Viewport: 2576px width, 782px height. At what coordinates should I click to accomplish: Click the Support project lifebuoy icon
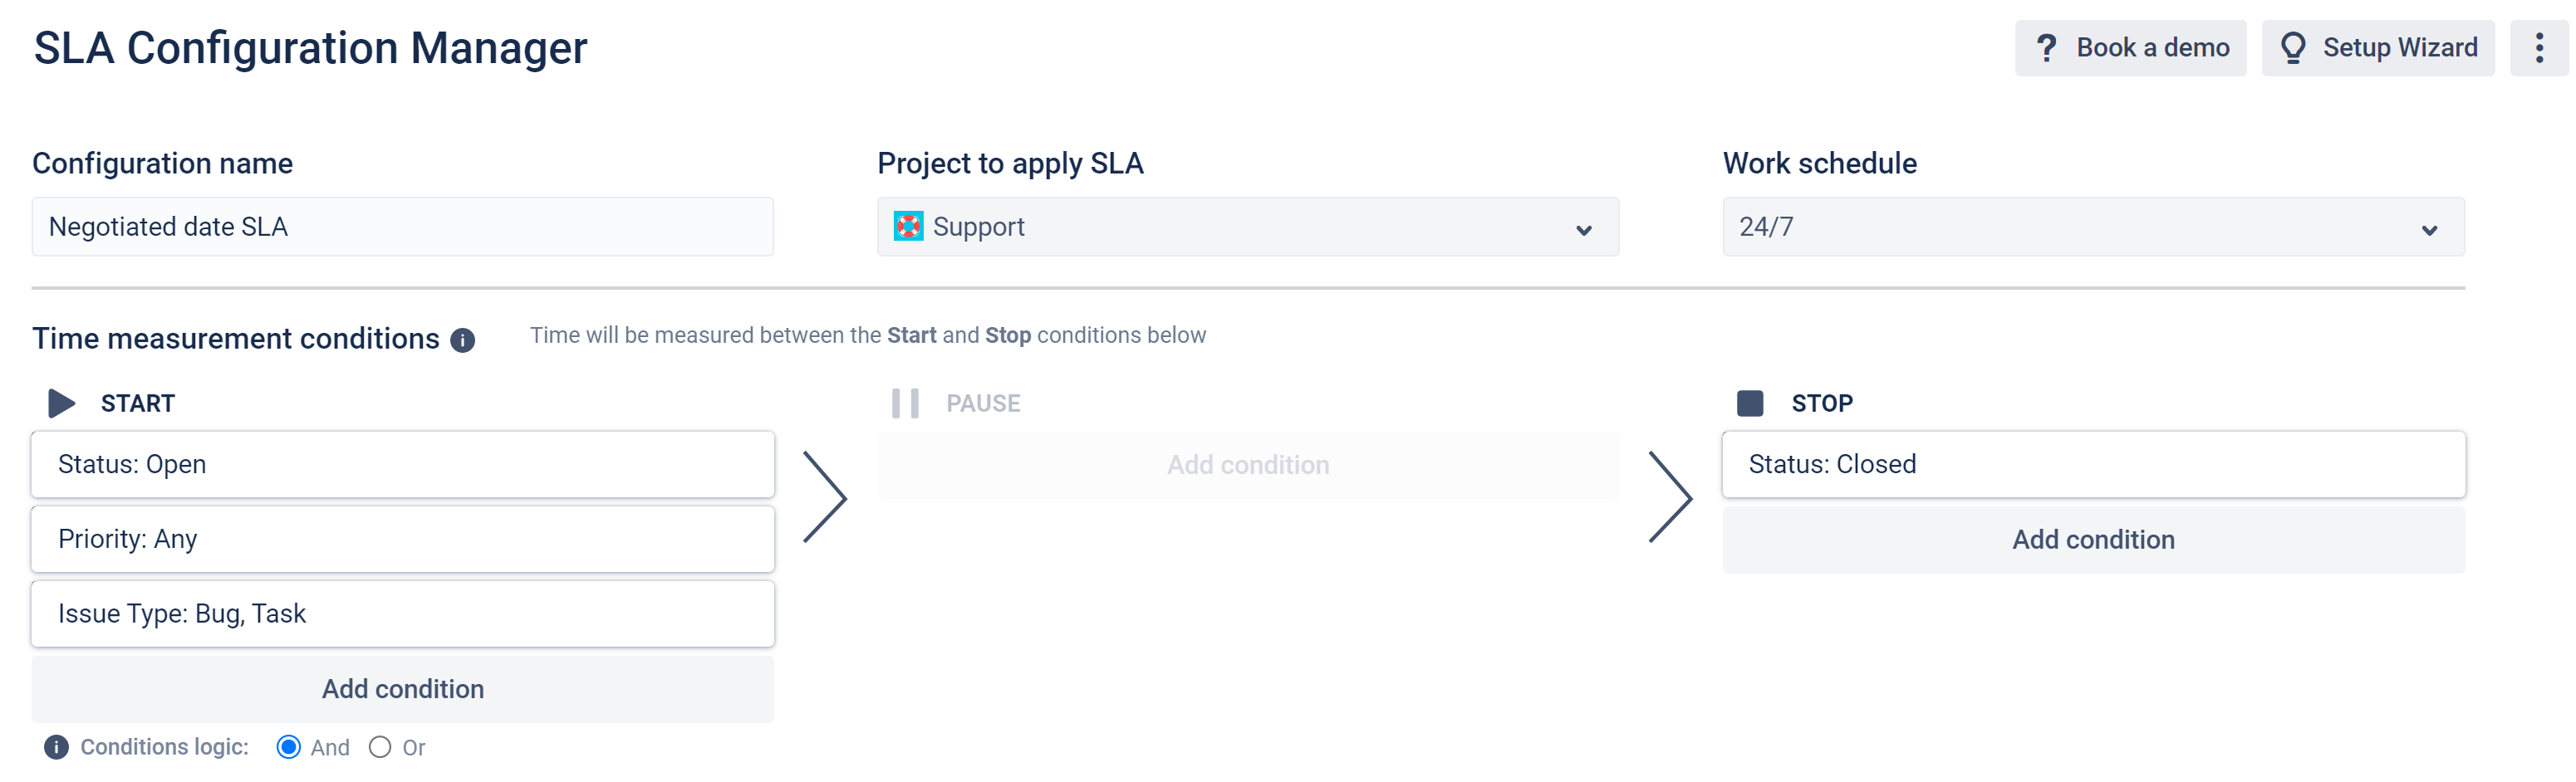coord(908,227)
